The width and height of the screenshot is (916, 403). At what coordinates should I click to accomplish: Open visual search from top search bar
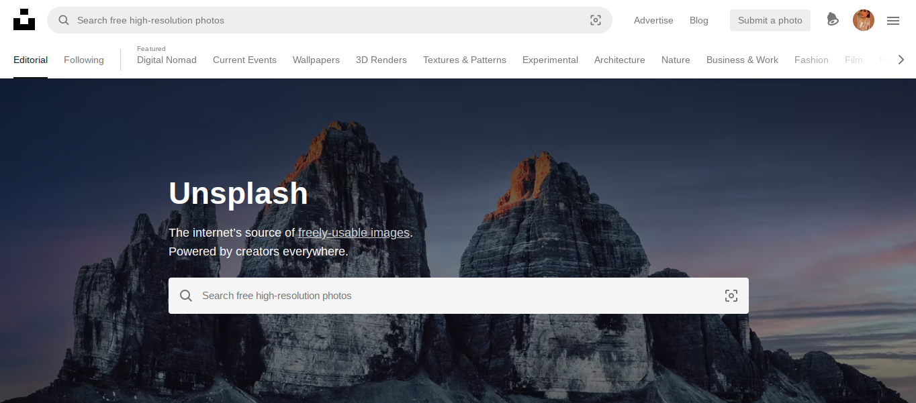click(x=596, y=20)
